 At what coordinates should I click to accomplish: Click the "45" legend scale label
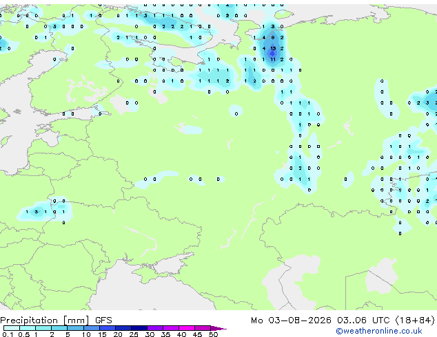198,334
